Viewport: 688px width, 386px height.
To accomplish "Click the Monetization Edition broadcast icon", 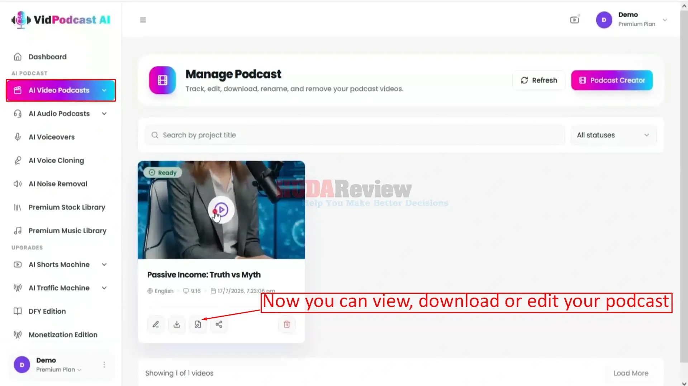I will (x=18, y=335).
